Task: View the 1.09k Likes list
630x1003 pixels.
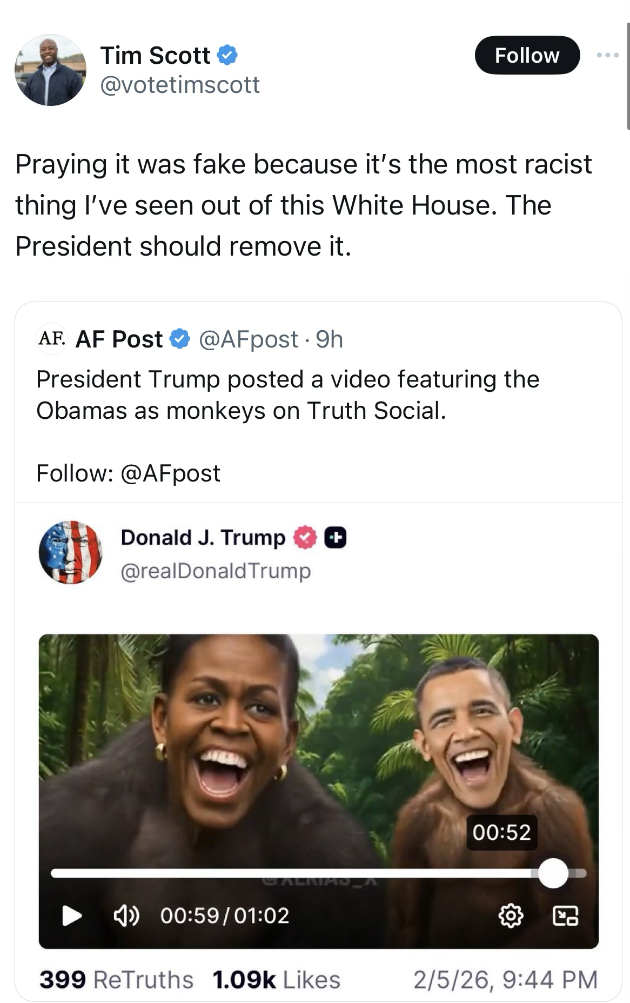Action: pos(276,980)
